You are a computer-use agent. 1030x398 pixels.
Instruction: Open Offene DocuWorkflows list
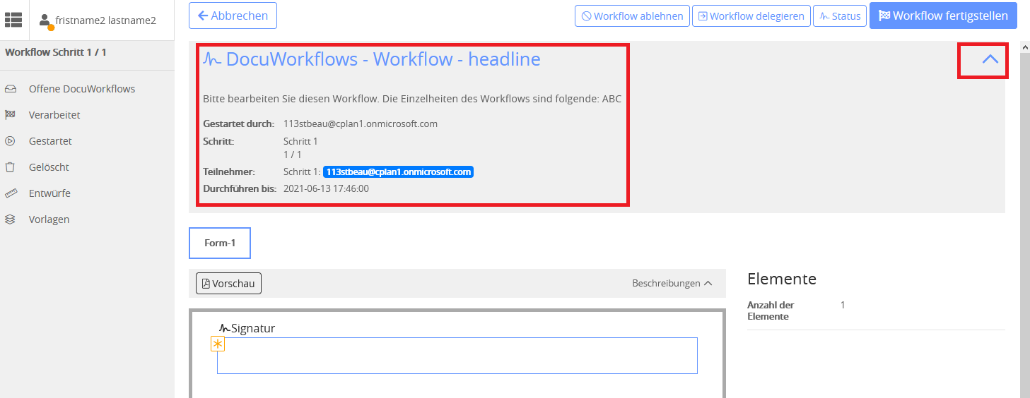[82, 89]
